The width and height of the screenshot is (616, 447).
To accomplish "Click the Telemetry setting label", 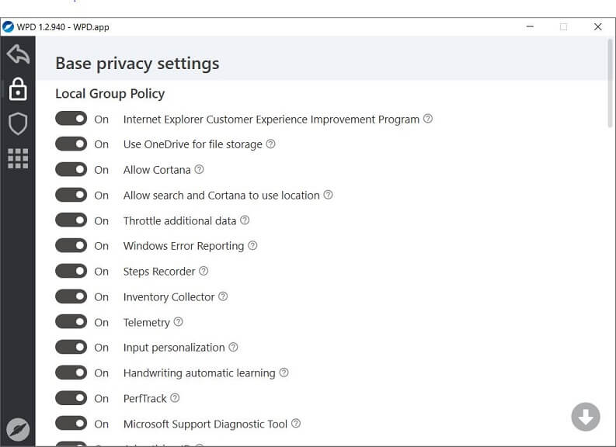I will point(147,322).
